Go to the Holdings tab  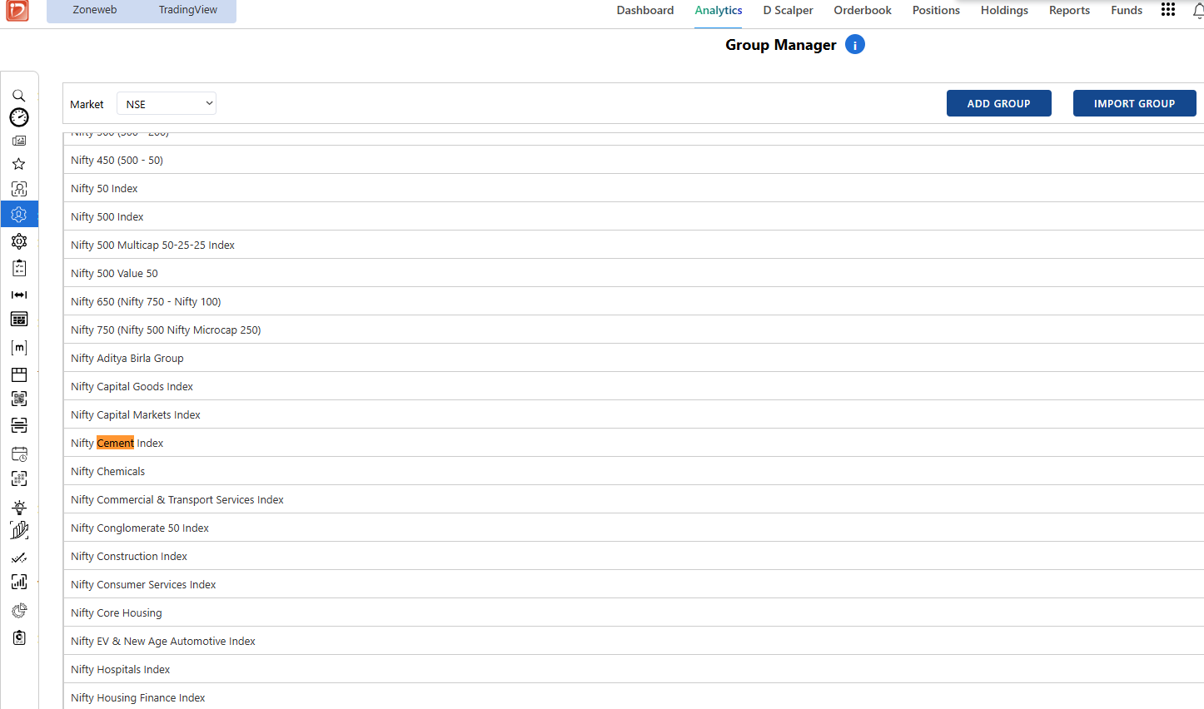[x=1004, y=10]
